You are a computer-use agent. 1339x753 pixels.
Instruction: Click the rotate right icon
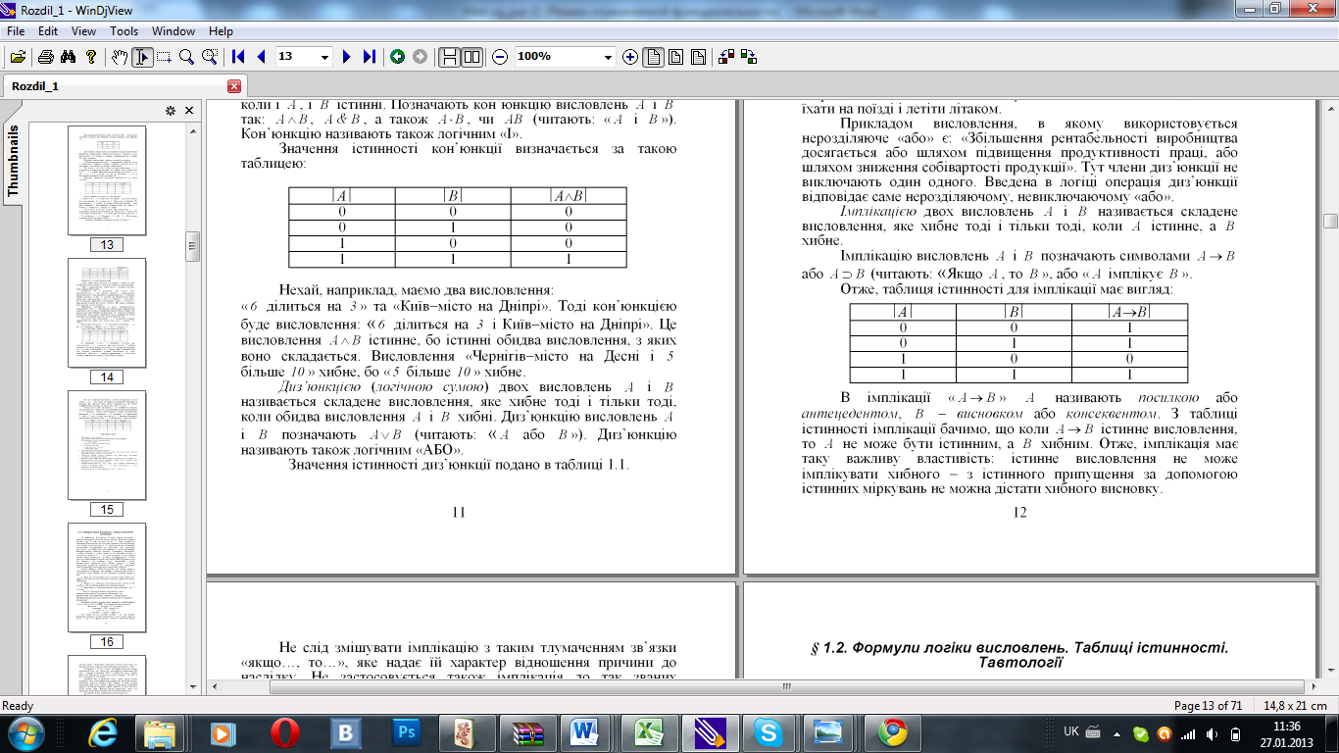pos(749,57)
